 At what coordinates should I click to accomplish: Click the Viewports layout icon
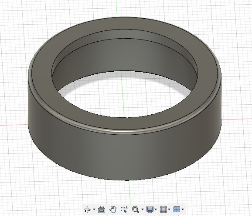[x=177, y=209]
